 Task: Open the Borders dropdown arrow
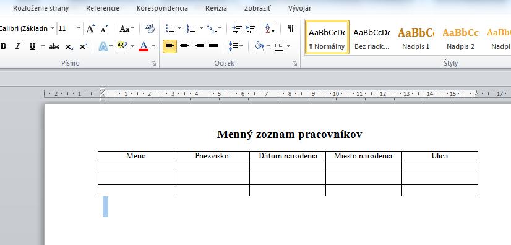[x=289, y=46]
